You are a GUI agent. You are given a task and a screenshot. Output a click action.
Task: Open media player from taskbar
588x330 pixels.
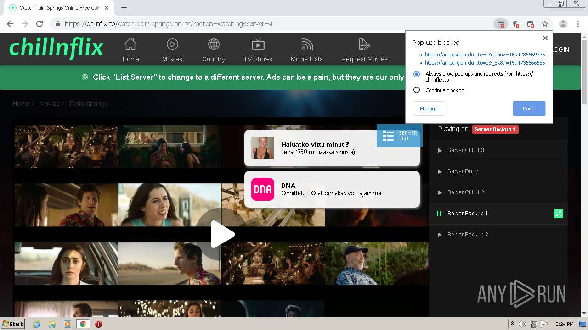click(68, 324)
